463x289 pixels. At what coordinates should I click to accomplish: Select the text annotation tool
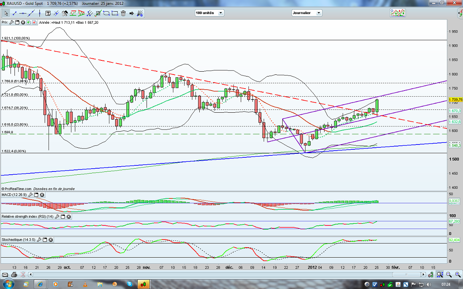48,14
